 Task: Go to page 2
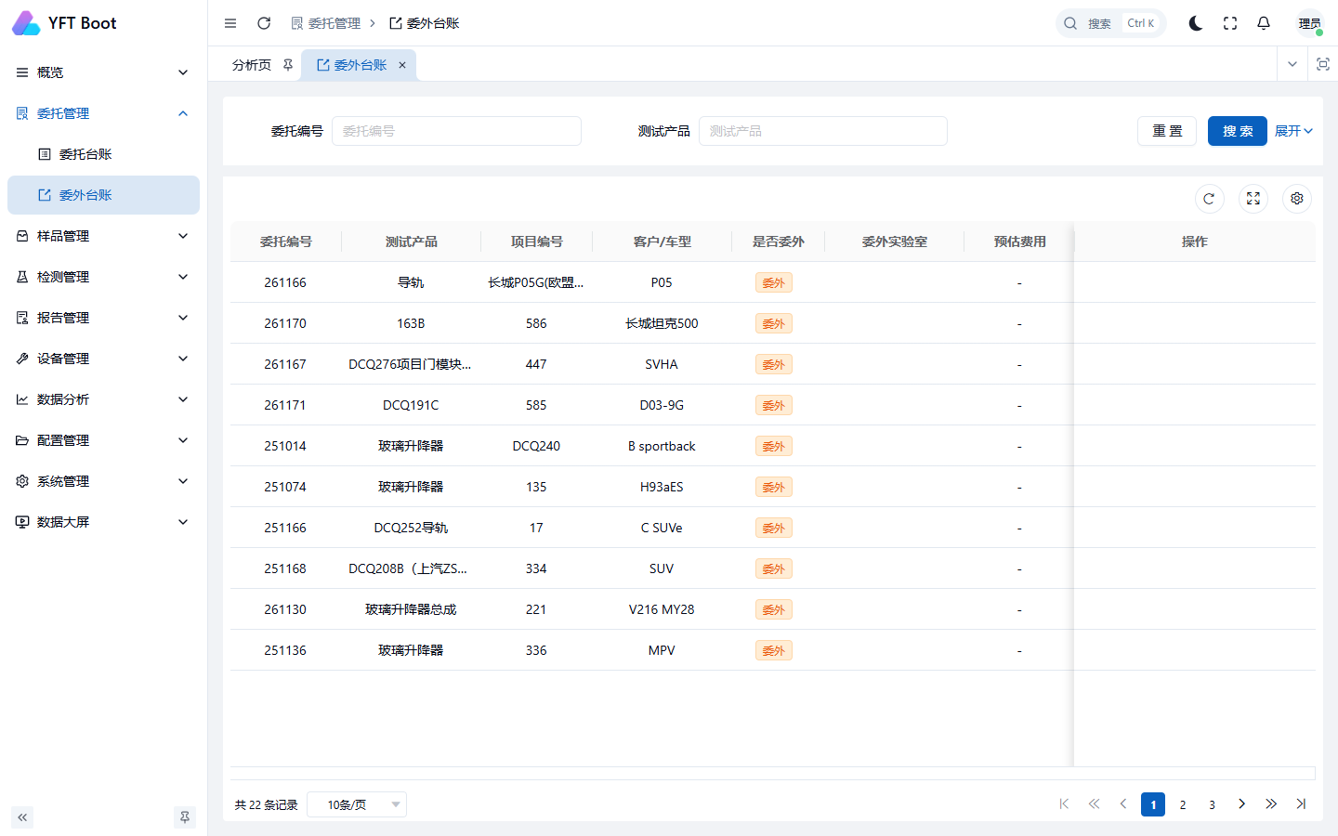coord(1183,804)
